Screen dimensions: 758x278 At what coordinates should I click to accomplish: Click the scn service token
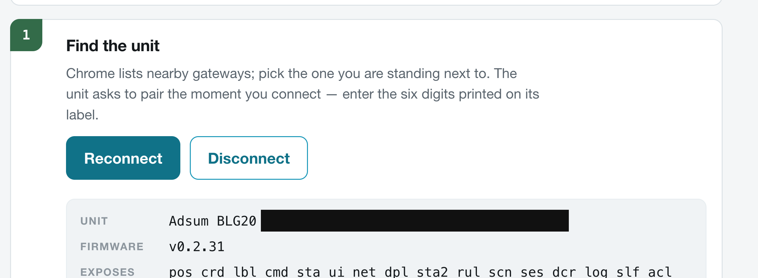coord(500,272)
